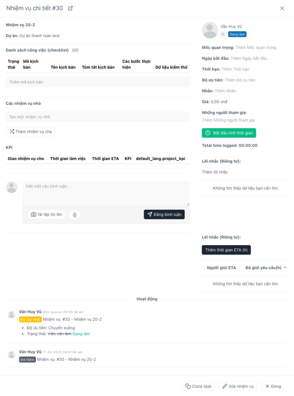Click the Clone task button
This screenshot has width=294, height=396.
[198, 386]
